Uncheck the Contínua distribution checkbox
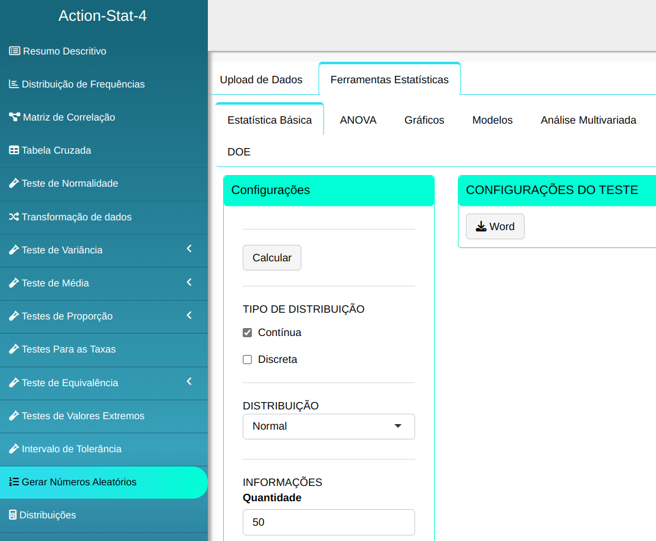This screenshot has width=656, height=541. pyautogui.click(x=248, y=333)
